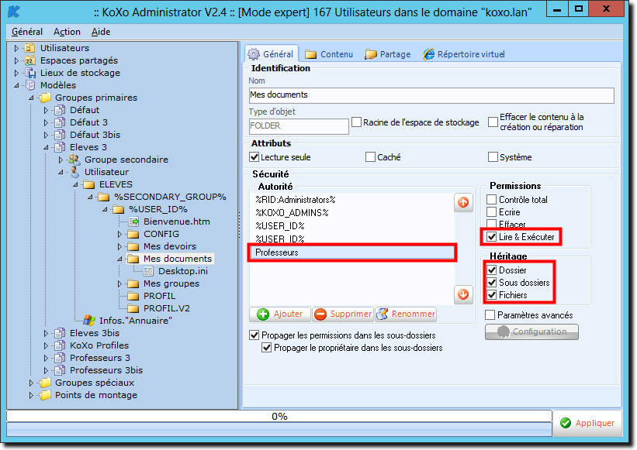
Task: Move authority down with the down arrow
Action: tap(463, 294)
